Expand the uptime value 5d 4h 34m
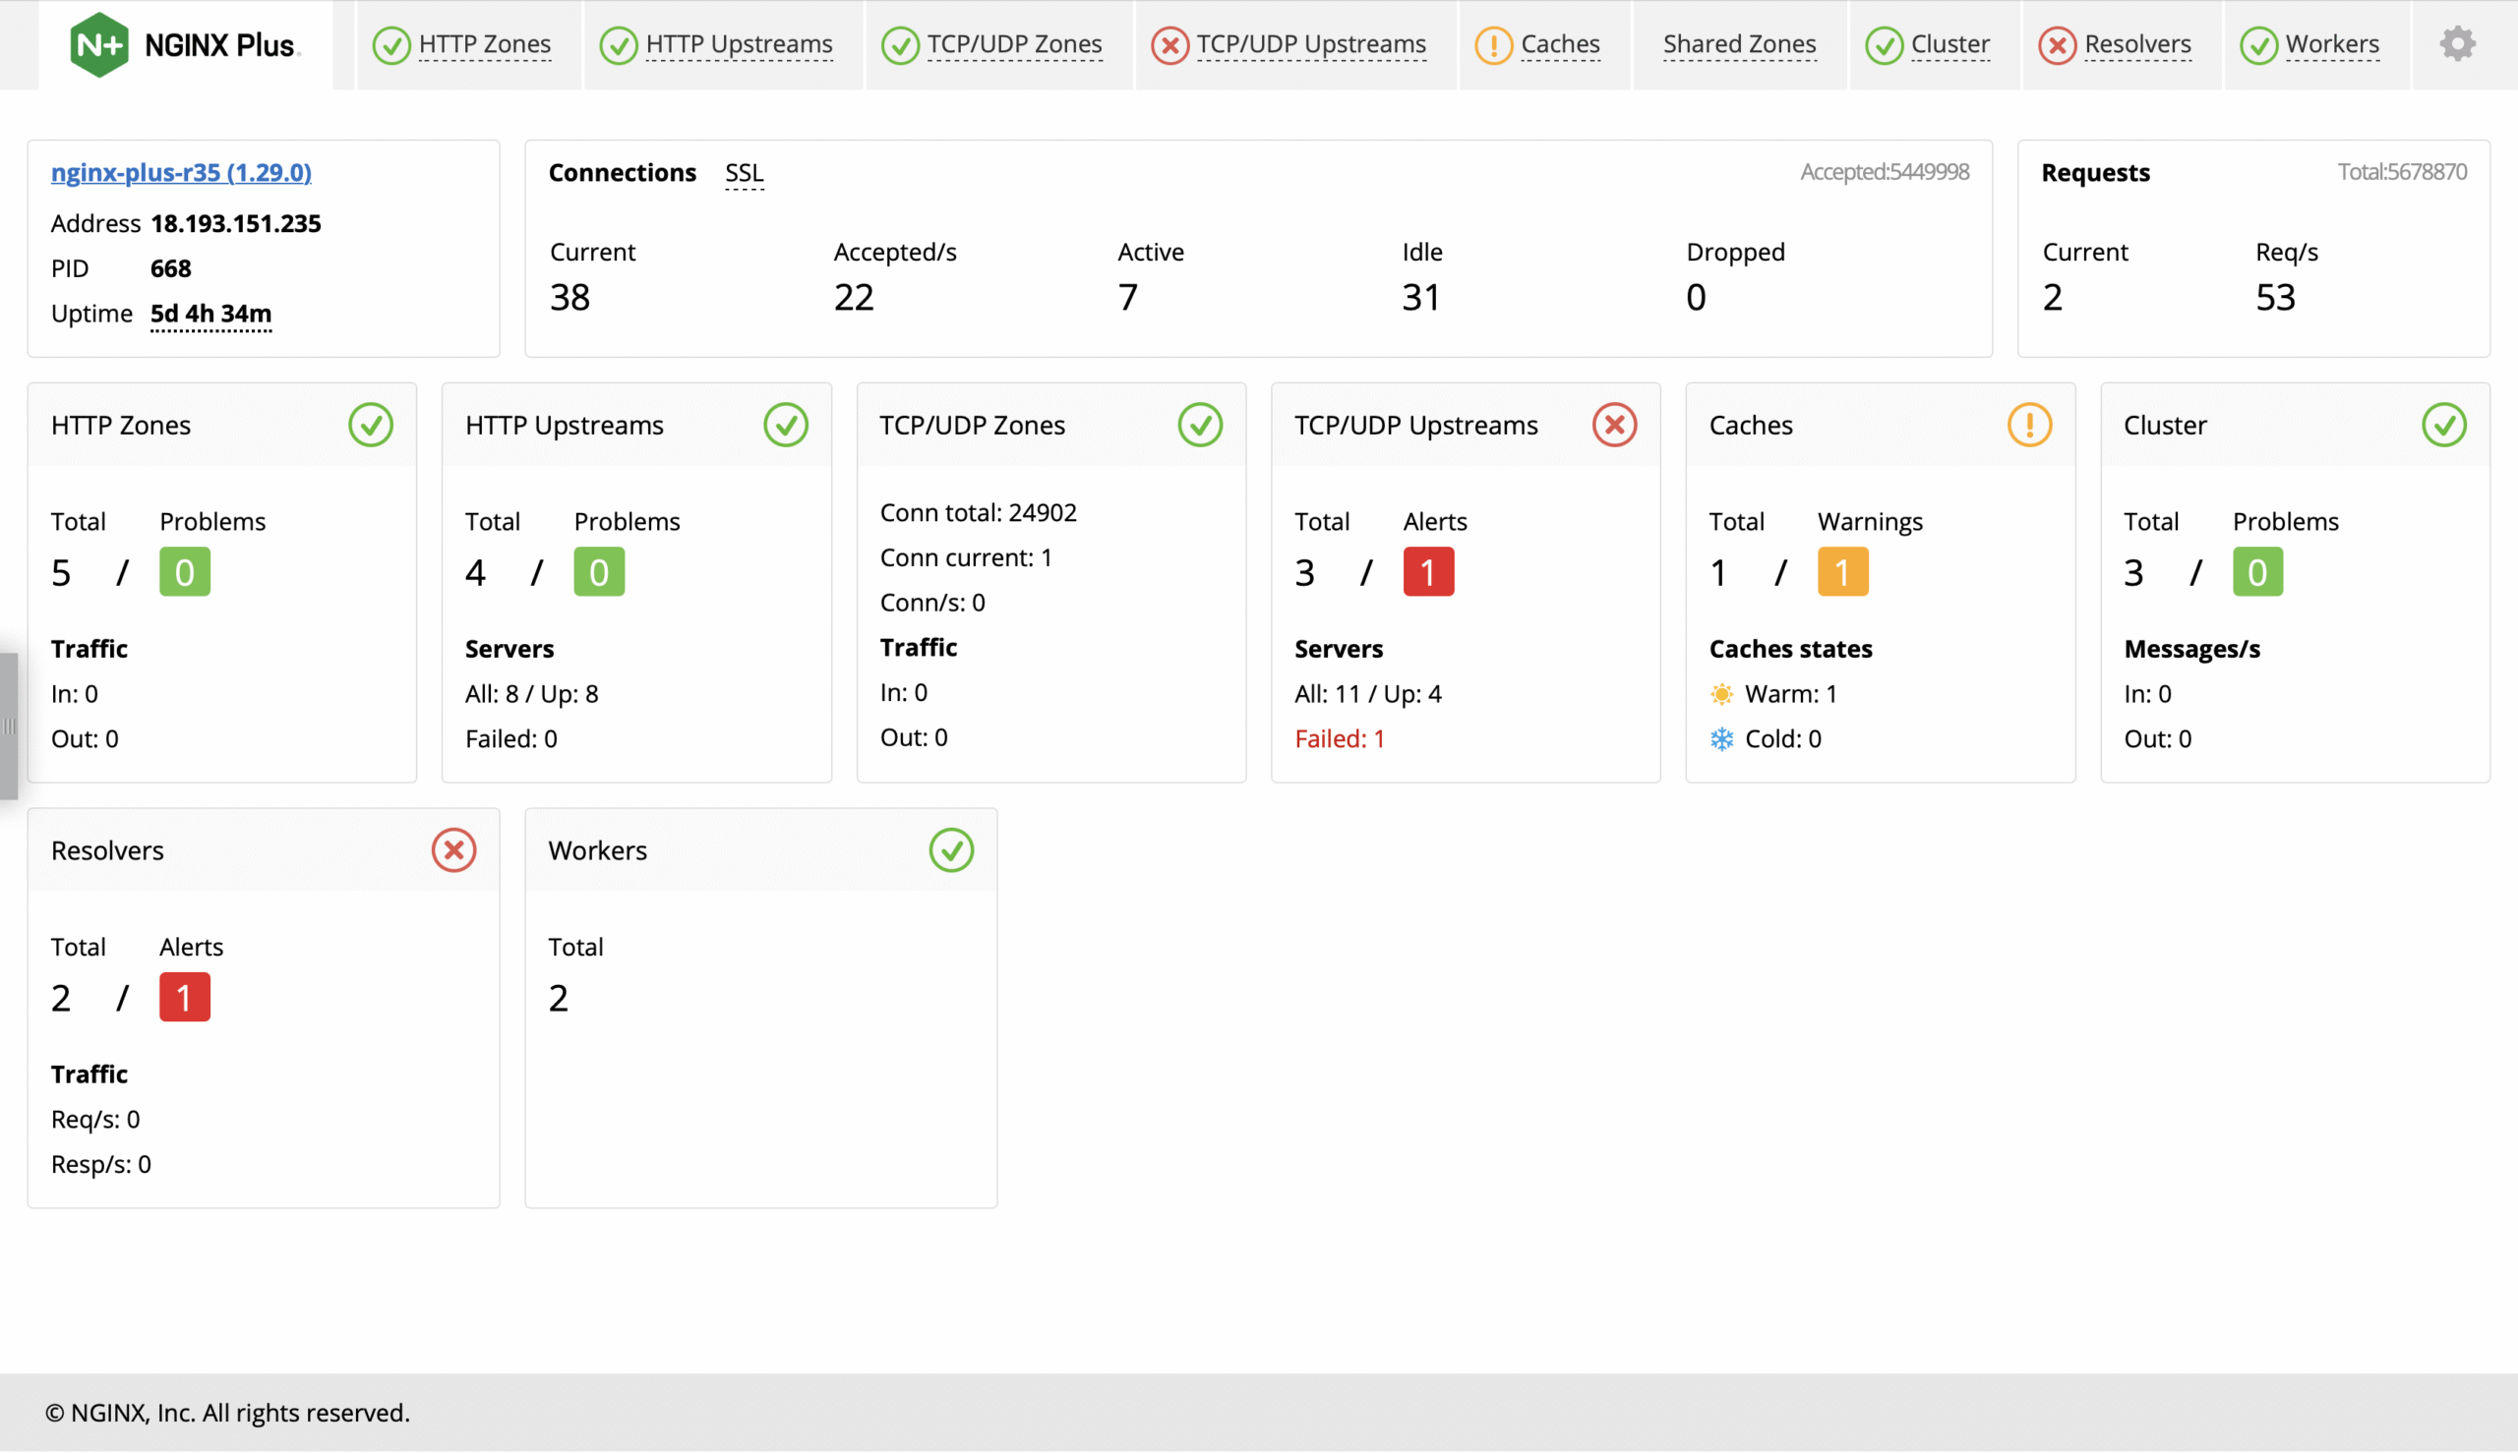 pos(210,313)
